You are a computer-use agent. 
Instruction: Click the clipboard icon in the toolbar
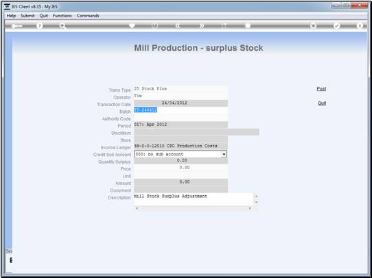[x=248, y=25]
